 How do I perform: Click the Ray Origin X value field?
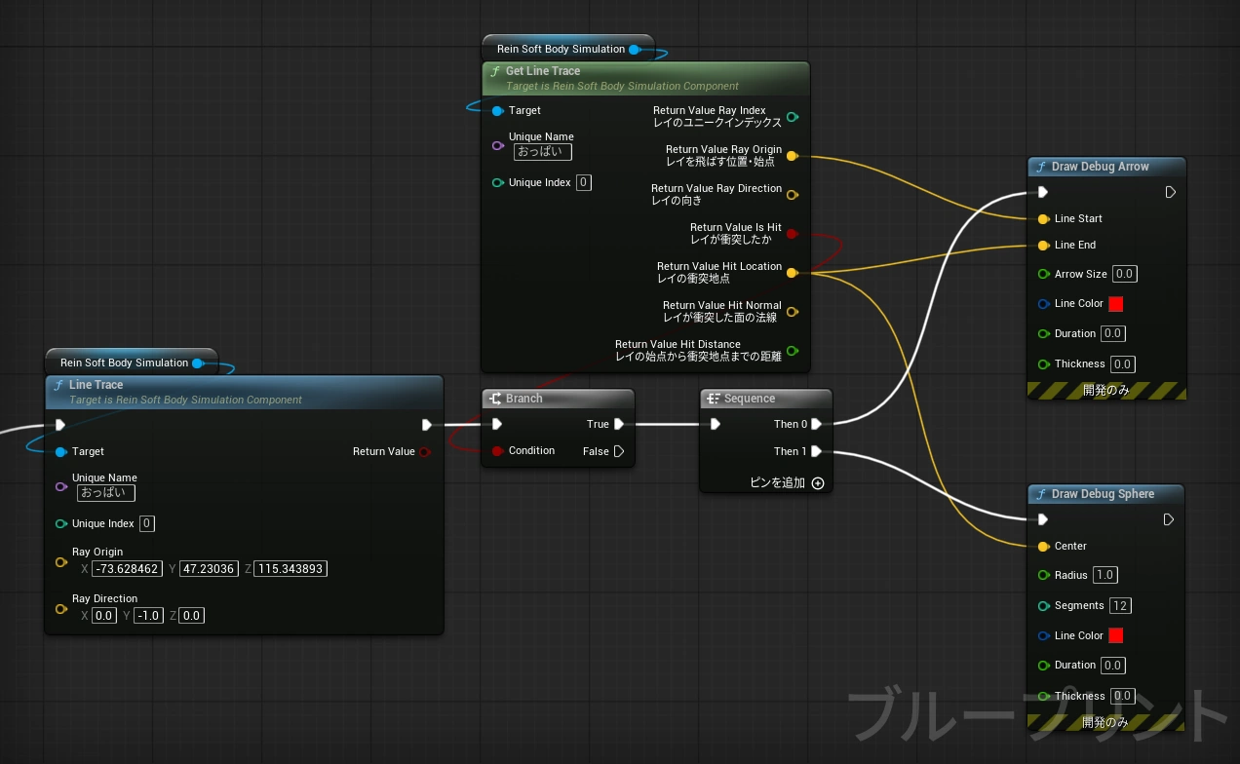click(127, 568)
